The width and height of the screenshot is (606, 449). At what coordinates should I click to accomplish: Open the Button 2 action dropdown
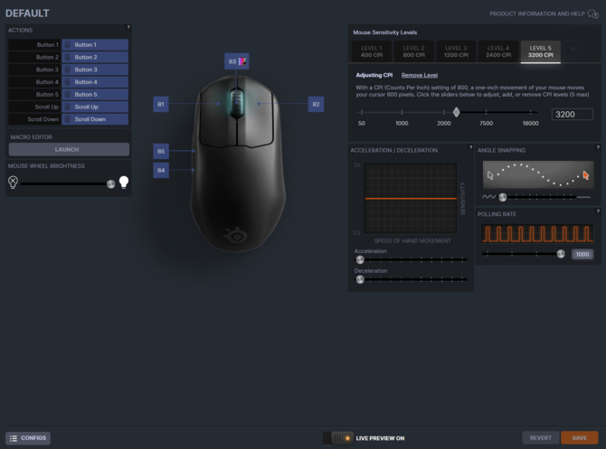(95, 57)
